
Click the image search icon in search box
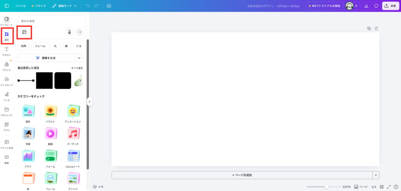24,32
